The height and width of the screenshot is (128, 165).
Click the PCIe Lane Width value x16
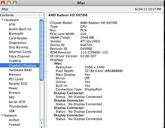click(83, 34)
